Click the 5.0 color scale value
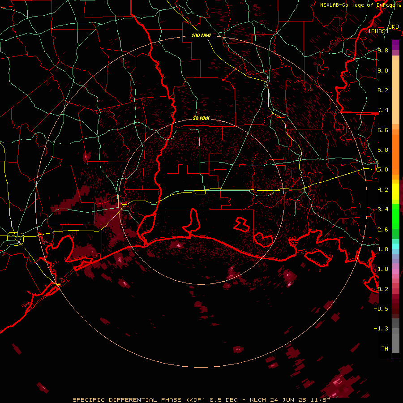The width and height of the screenshot is (403, 403). coord(383,170)
